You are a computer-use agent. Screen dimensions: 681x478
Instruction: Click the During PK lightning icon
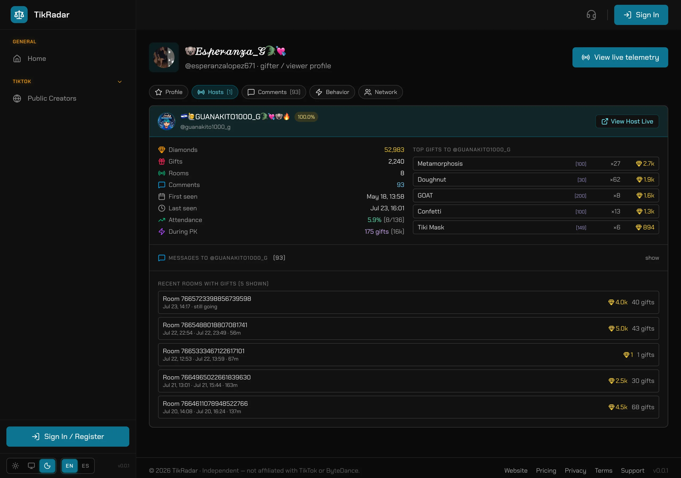[x=162, y=232]
